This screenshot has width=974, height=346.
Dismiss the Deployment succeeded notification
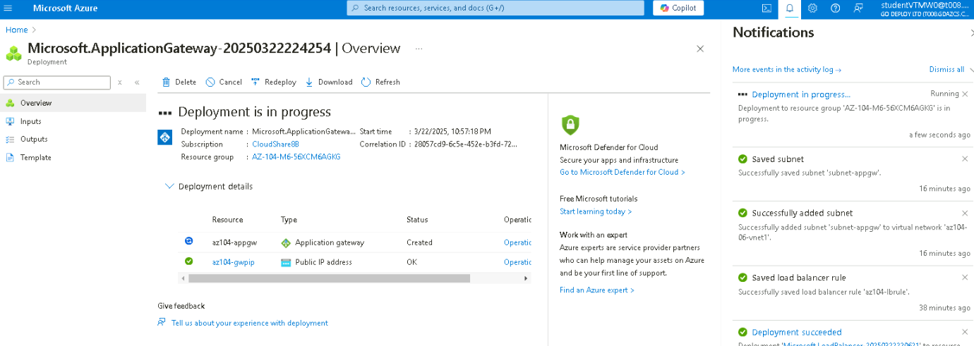pyautogui.click(x=965, y=332)
